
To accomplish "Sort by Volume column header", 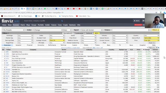I will [x=155, y=50].
